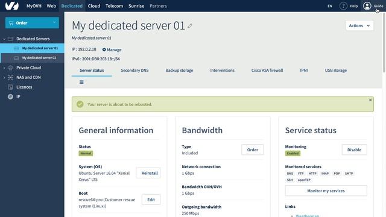Click the Private Cloud icon
The height and width of the screenshot is (217, 386).
tap(10, 68)
